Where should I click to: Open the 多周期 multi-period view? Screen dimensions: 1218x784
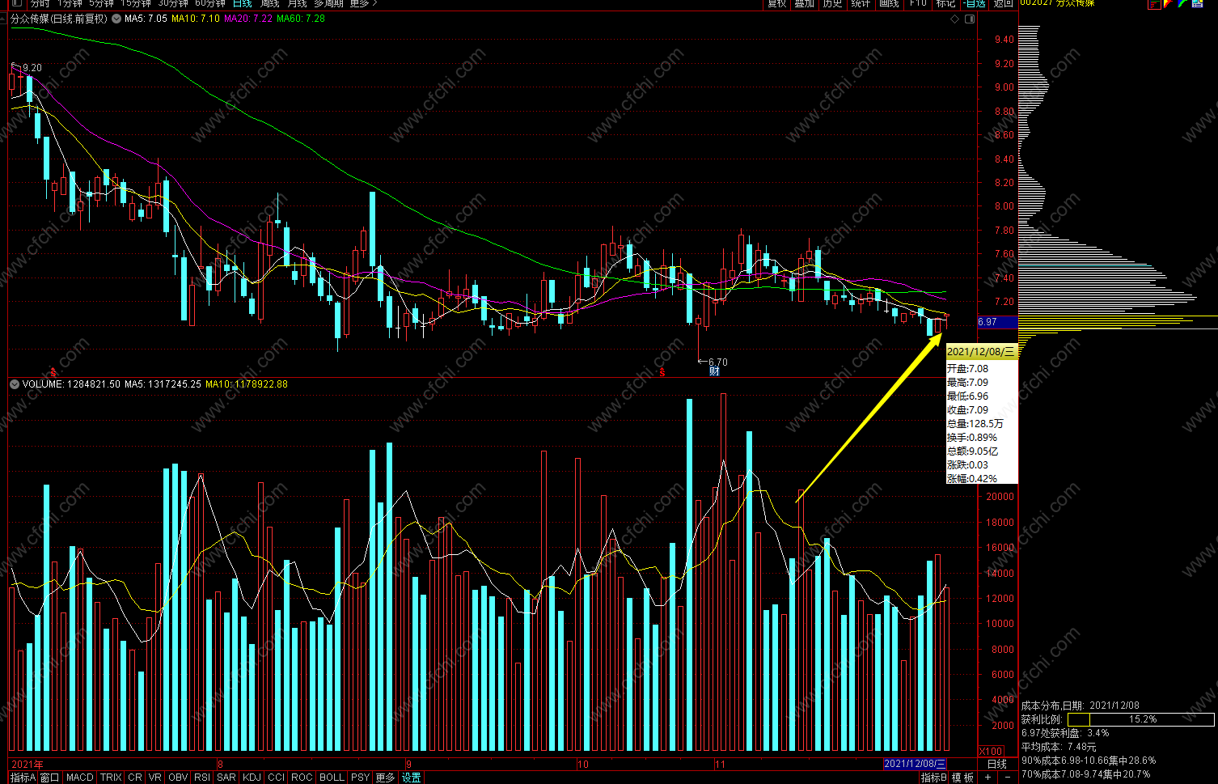coord(329,3)
